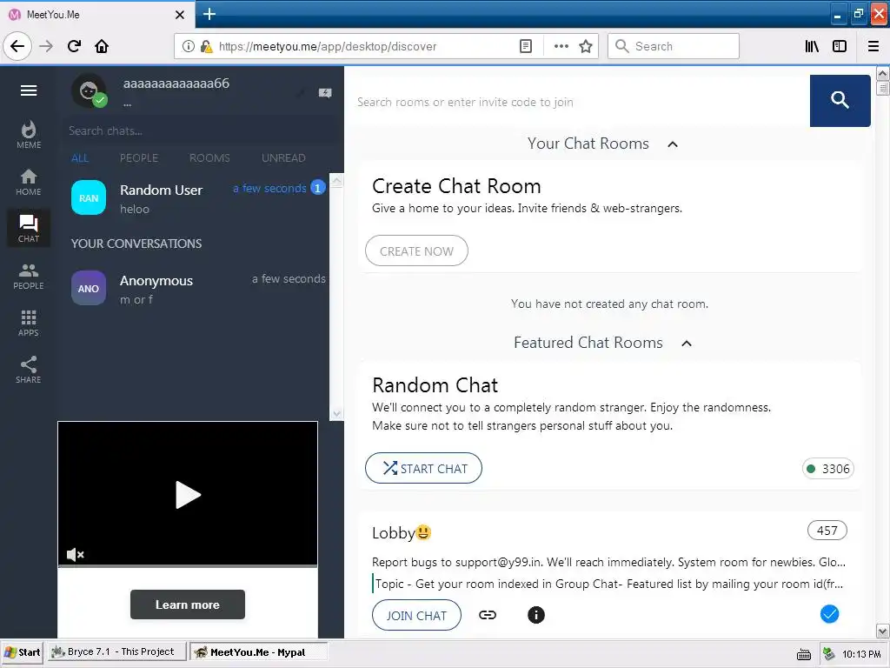Viewport: 890px width, 668px height.
Task: Switch to the UNREAD filter tab
Action: (283, 158)
